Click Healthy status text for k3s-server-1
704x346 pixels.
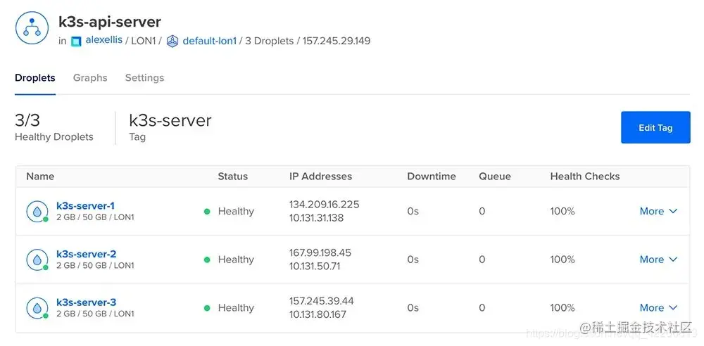(x=236, y=212)
